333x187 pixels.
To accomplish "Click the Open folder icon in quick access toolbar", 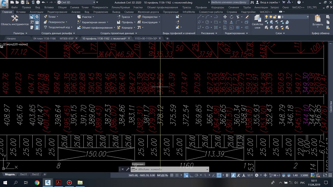I will point(17,2).
